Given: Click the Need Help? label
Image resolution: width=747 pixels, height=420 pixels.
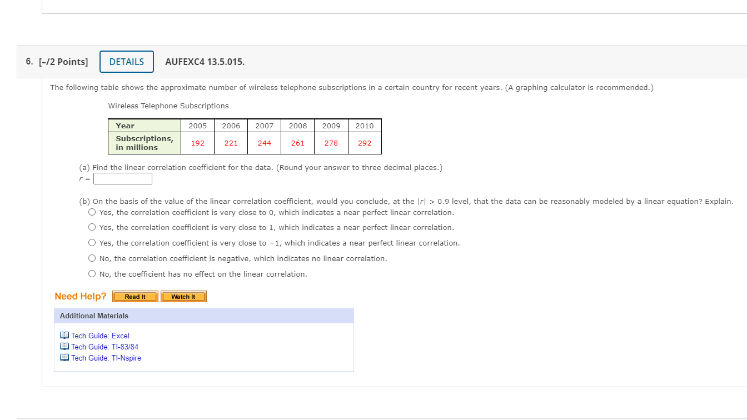Looking at the screenshot, I should click(x=79, y=296).
